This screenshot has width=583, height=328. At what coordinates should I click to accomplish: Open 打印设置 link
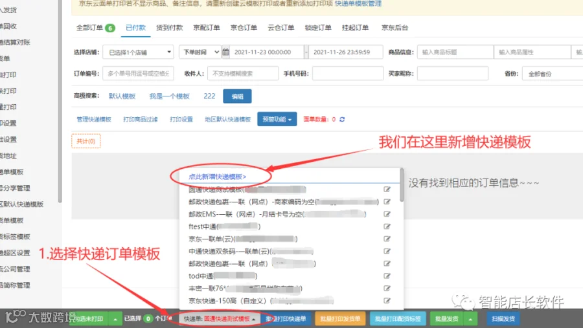tap(181, 119)
